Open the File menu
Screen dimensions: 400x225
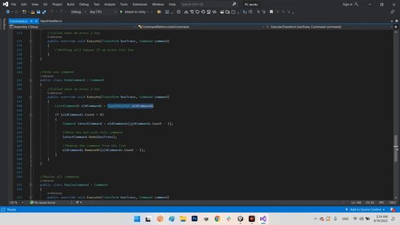coord(14,4)
